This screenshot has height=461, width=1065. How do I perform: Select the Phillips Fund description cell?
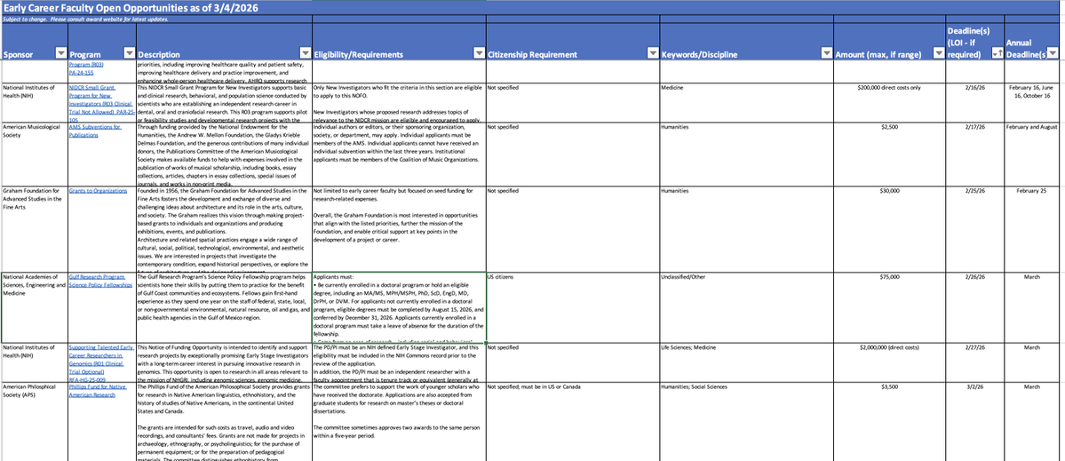point(224,421)
